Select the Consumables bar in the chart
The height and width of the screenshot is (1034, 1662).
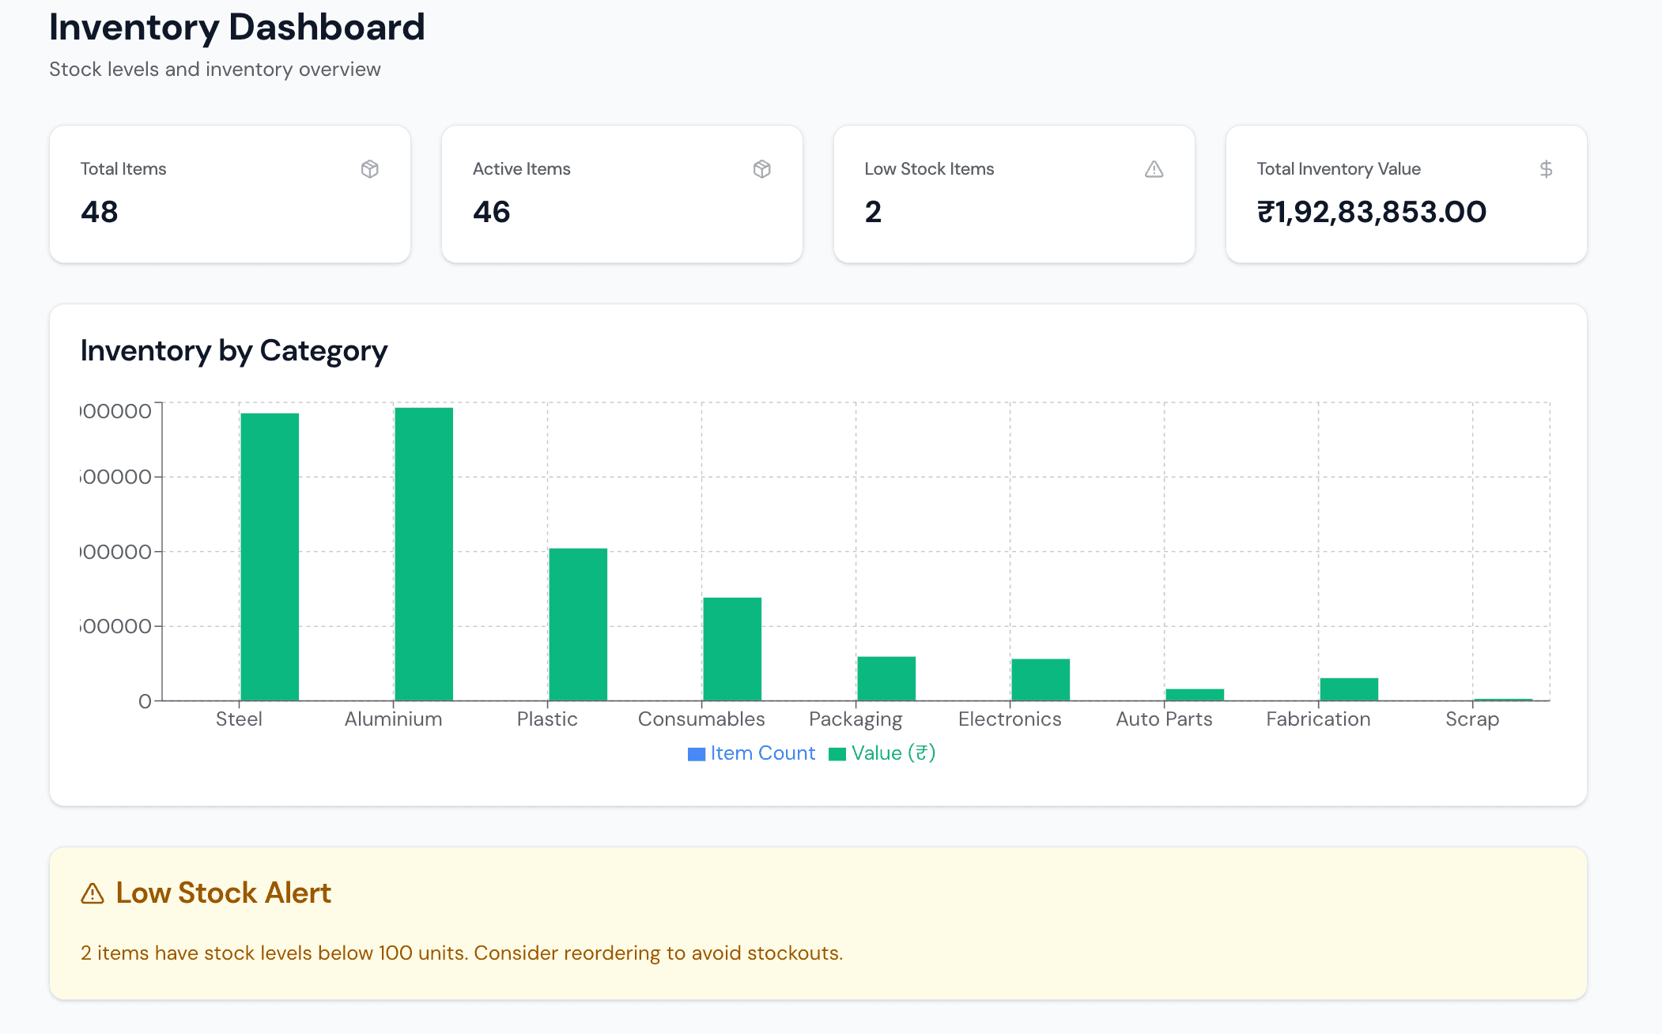click(731, 648)
